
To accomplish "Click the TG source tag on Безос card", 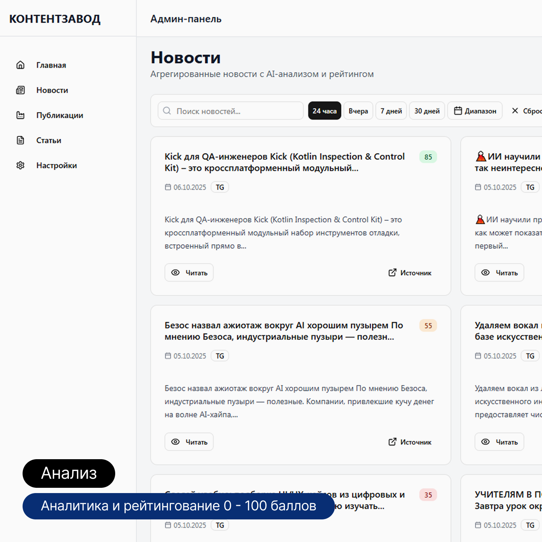I will point(220,356).
